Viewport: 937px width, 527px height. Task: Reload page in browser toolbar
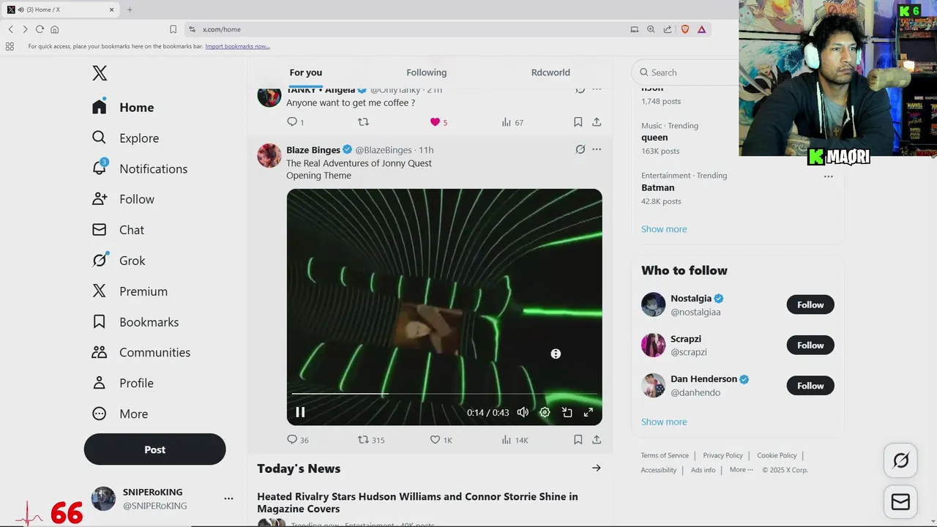click(40, 29)
